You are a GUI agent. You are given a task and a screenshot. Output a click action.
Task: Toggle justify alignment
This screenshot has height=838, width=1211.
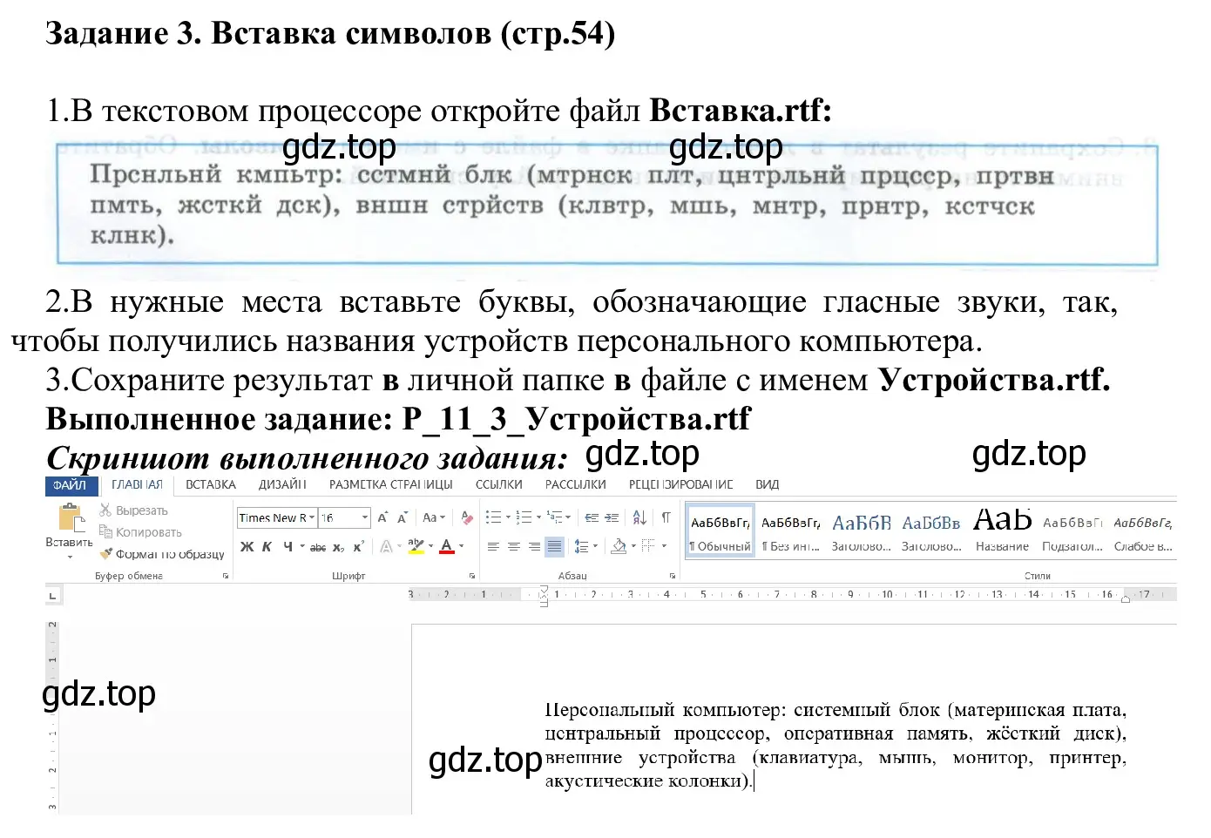tap(554, 547)
